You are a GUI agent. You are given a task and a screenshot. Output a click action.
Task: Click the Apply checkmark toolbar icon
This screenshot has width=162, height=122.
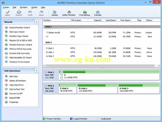click(x=8, y=12)
